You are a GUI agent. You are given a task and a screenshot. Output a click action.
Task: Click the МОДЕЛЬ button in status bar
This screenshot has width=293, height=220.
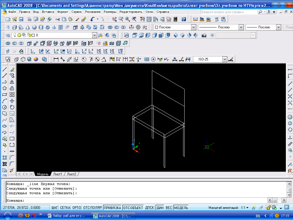click(181, 208)
